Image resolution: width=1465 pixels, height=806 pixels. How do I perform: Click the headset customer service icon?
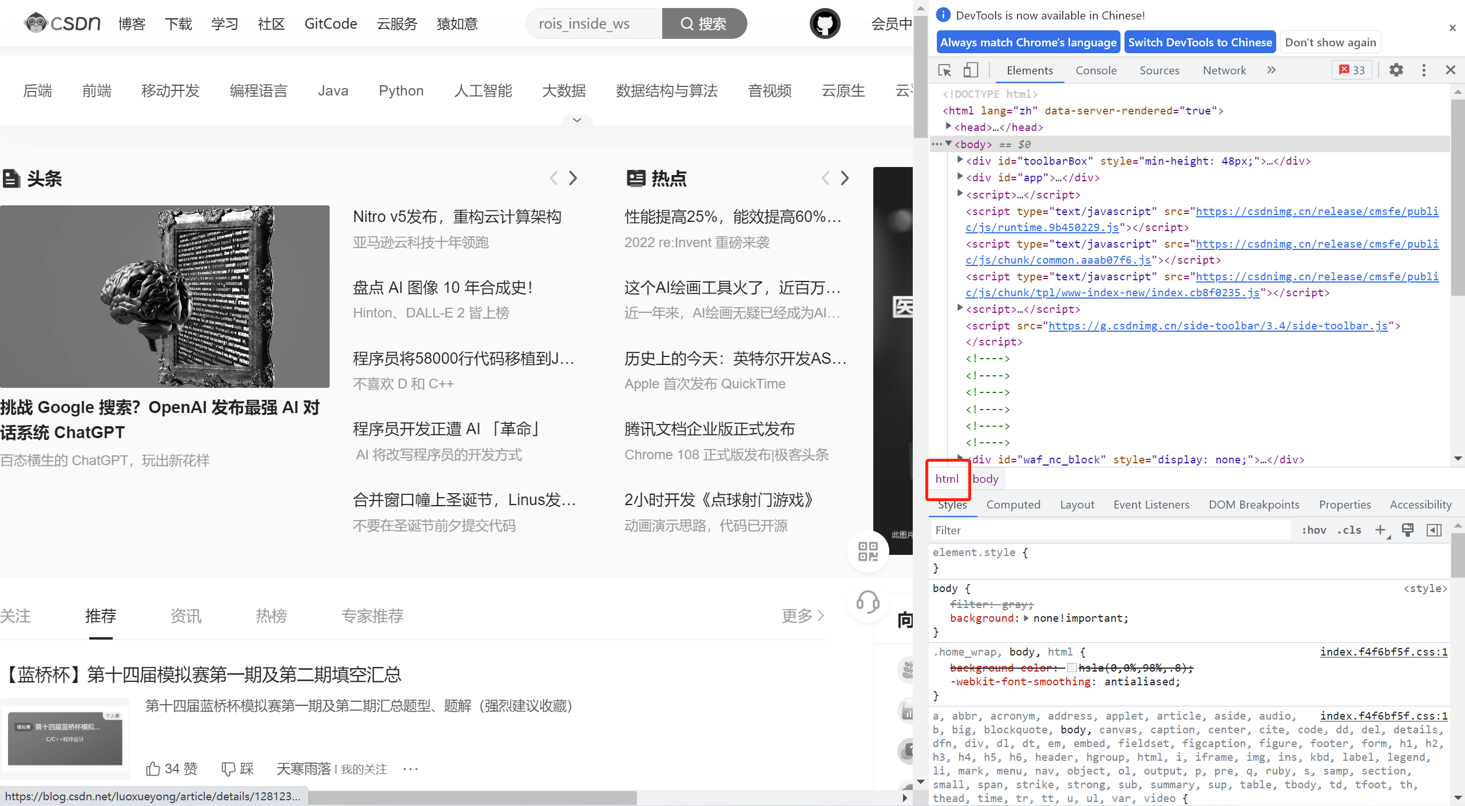pos(868,602)
